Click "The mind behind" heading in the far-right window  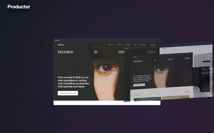pyautogui.click(x=208, y=71)
